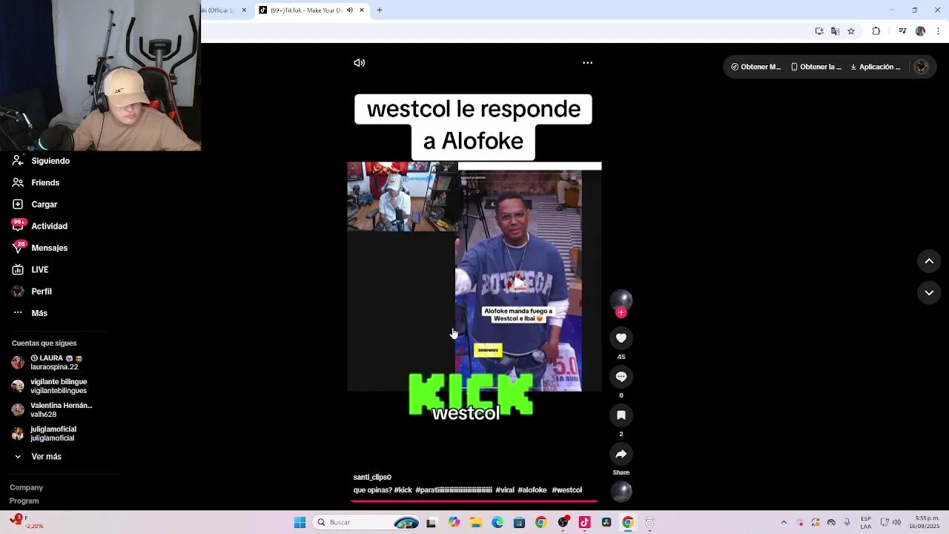Click the translate page icon
Screen dimensions: 949x534
click(835, 31)
